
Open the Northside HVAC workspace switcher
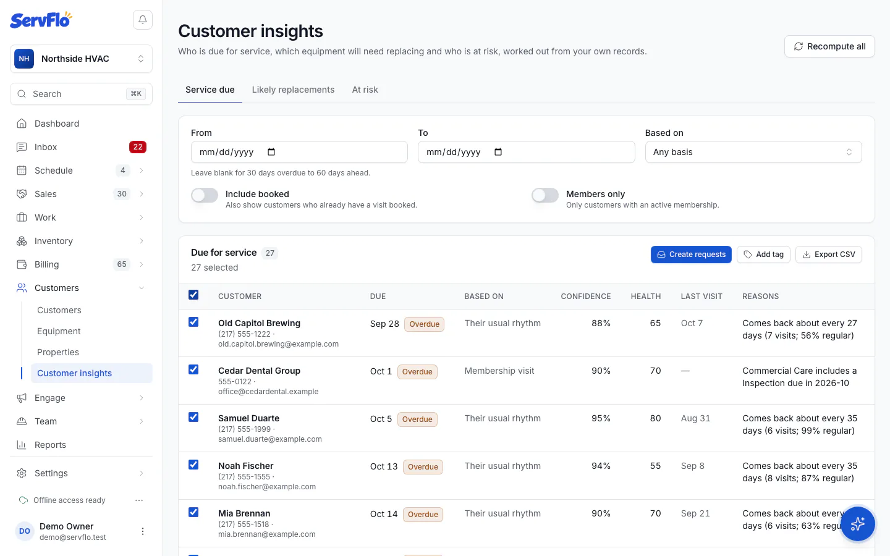(81, 59)
